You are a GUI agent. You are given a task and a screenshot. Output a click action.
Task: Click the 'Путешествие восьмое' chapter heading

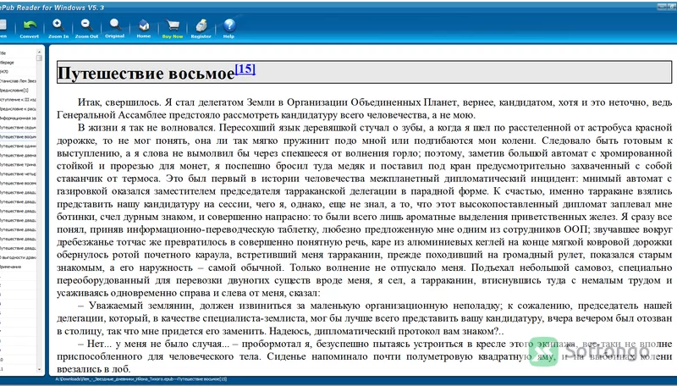(146, 73)
